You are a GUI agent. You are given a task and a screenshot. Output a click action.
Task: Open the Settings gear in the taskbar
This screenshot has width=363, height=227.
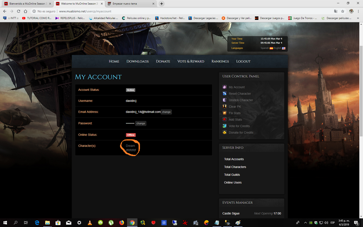(79, 223)
